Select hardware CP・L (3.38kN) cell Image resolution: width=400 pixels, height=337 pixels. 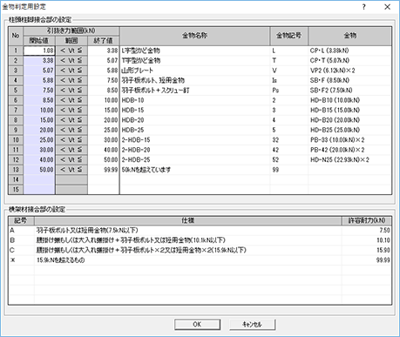pyautogui.click(x=349, y=51)
